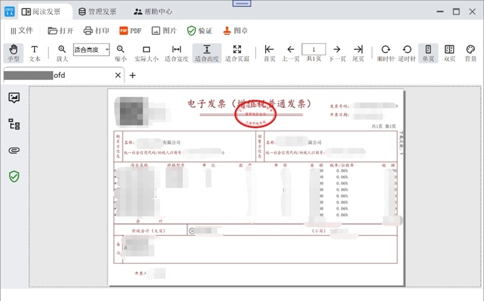This screenshot has height=301, width=484.
Task: Go to 上一页 previous page
Action: point(290,53)
